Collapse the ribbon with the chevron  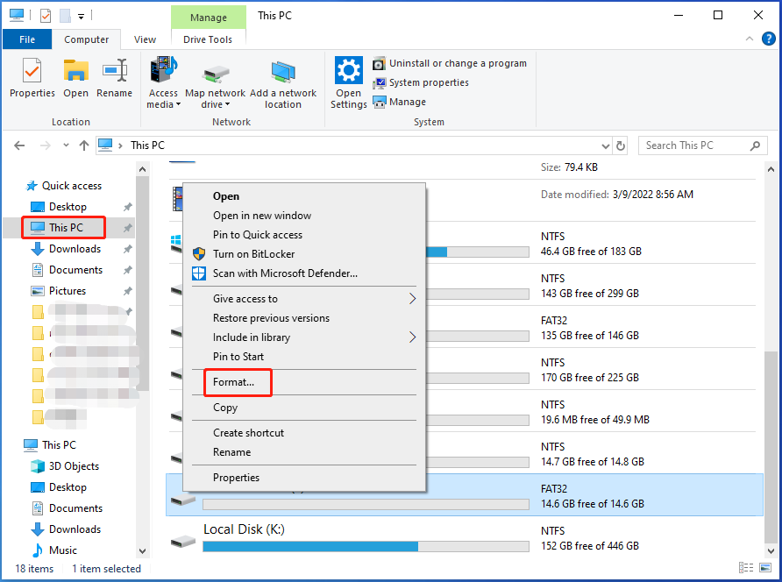[x=749, y=39]
